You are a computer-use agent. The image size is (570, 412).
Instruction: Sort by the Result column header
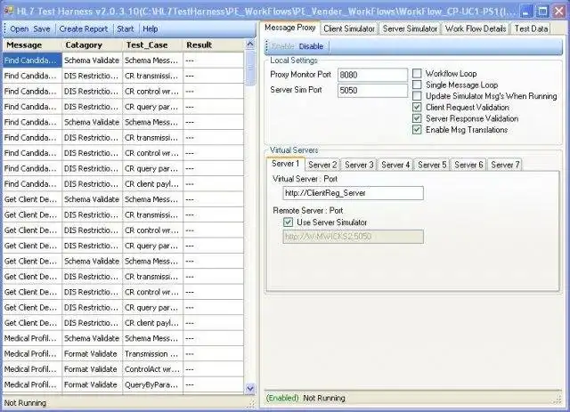pyautogui.click(x=214, y=45)
